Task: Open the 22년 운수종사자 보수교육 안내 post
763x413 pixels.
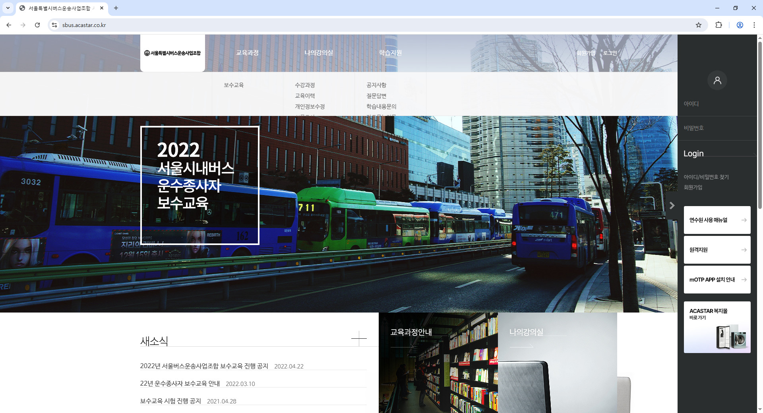Action: point(180,384)
